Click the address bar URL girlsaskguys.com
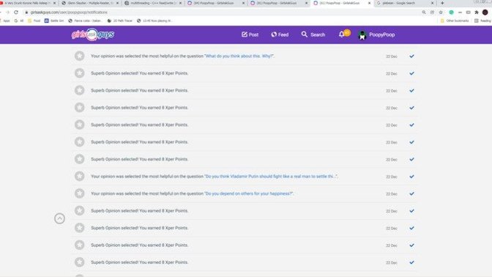The width and height of the screenshot is (492, 277). pyautogui.click(x=69, y=12)
